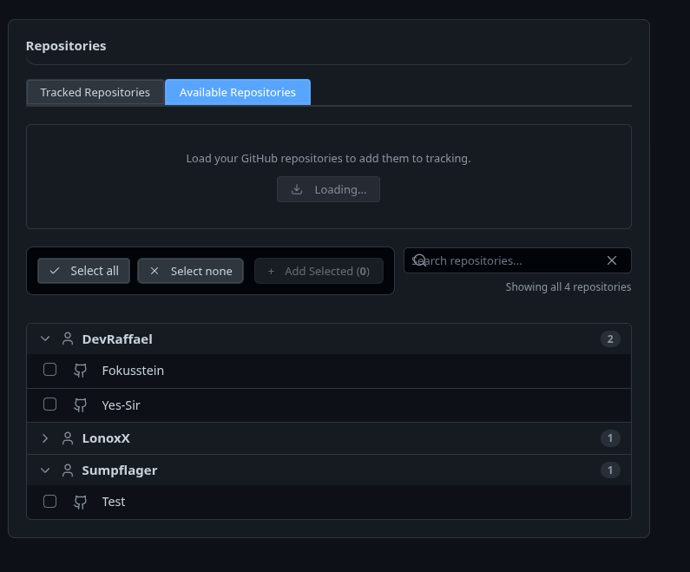The image size is (690, 572).
Task: Expand the LonoxX group chevron
Action: click(45, 438)
